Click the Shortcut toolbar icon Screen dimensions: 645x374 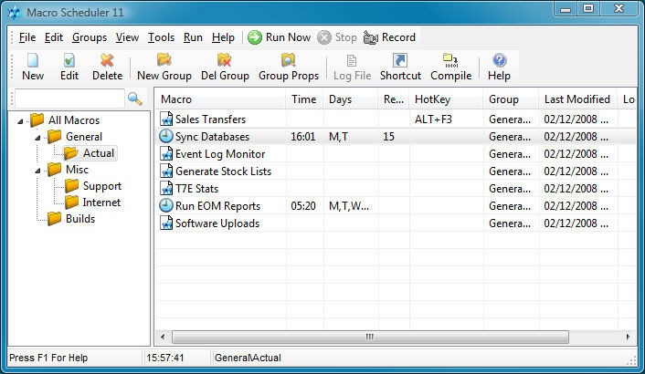400,61
